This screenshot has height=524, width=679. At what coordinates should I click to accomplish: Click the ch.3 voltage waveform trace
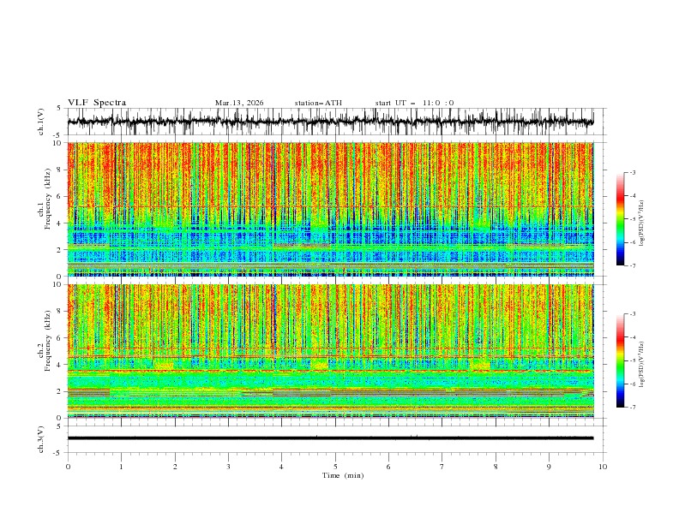tap(331, 438)
